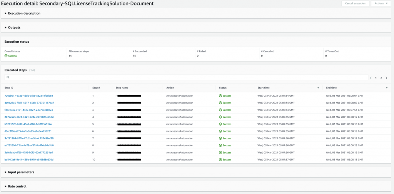Sort by Start time column arrow
This screenshot has height=194, width=394.
[318, 88]
